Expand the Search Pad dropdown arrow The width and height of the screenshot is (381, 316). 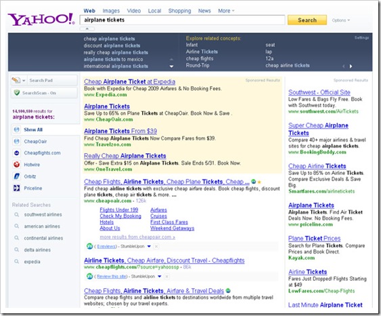[x=24, y=80]
